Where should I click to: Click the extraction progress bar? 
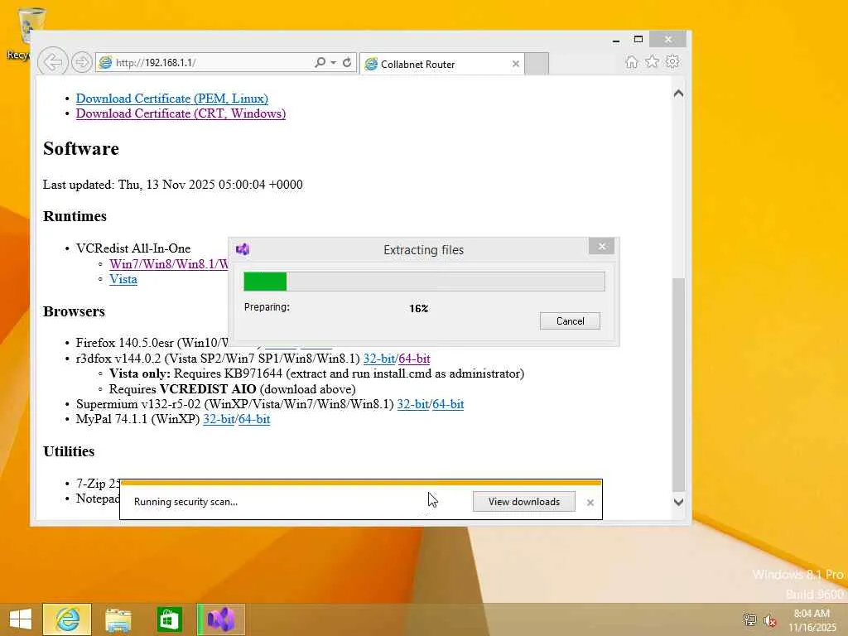tap(424, 282)
